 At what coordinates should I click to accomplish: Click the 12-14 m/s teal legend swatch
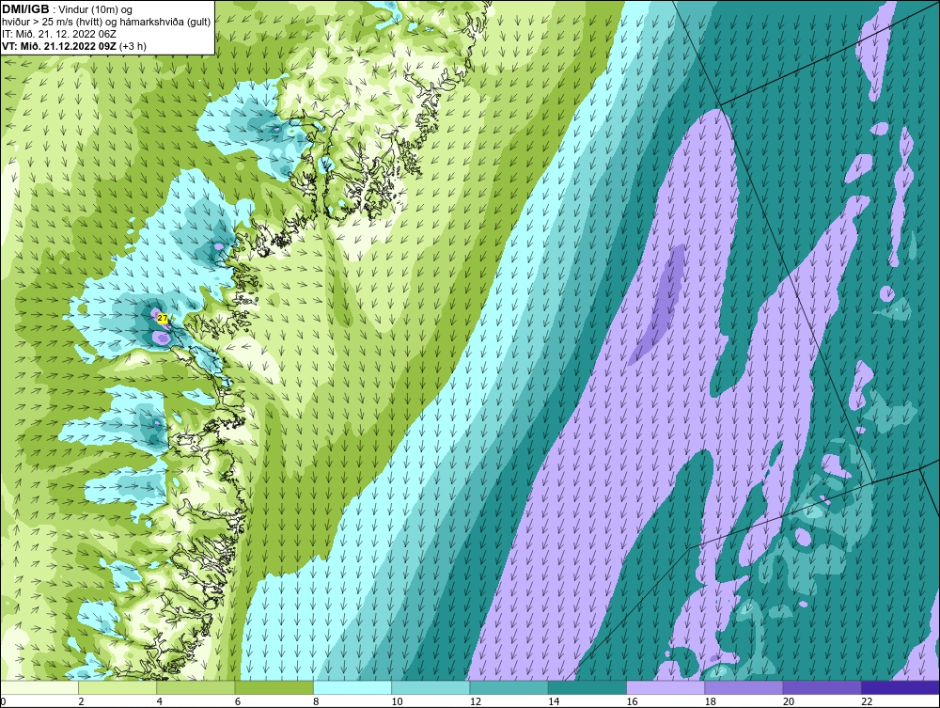(x=509, y=687)
